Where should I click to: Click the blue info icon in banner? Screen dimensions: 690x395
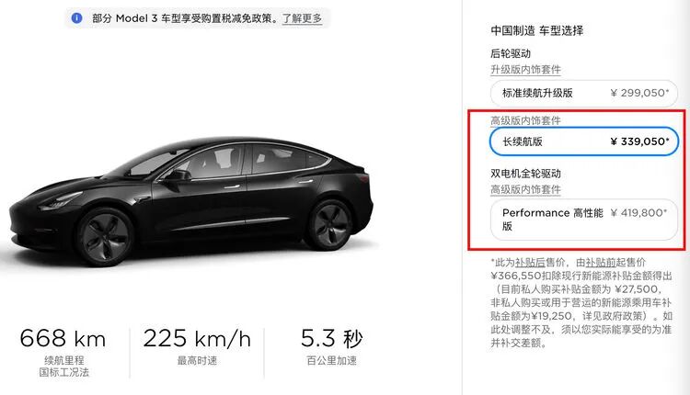[76, 18]
